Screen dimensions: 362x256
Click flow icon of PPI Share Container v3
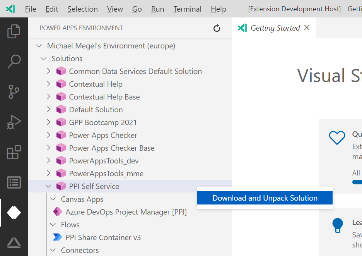pos(58,237)
